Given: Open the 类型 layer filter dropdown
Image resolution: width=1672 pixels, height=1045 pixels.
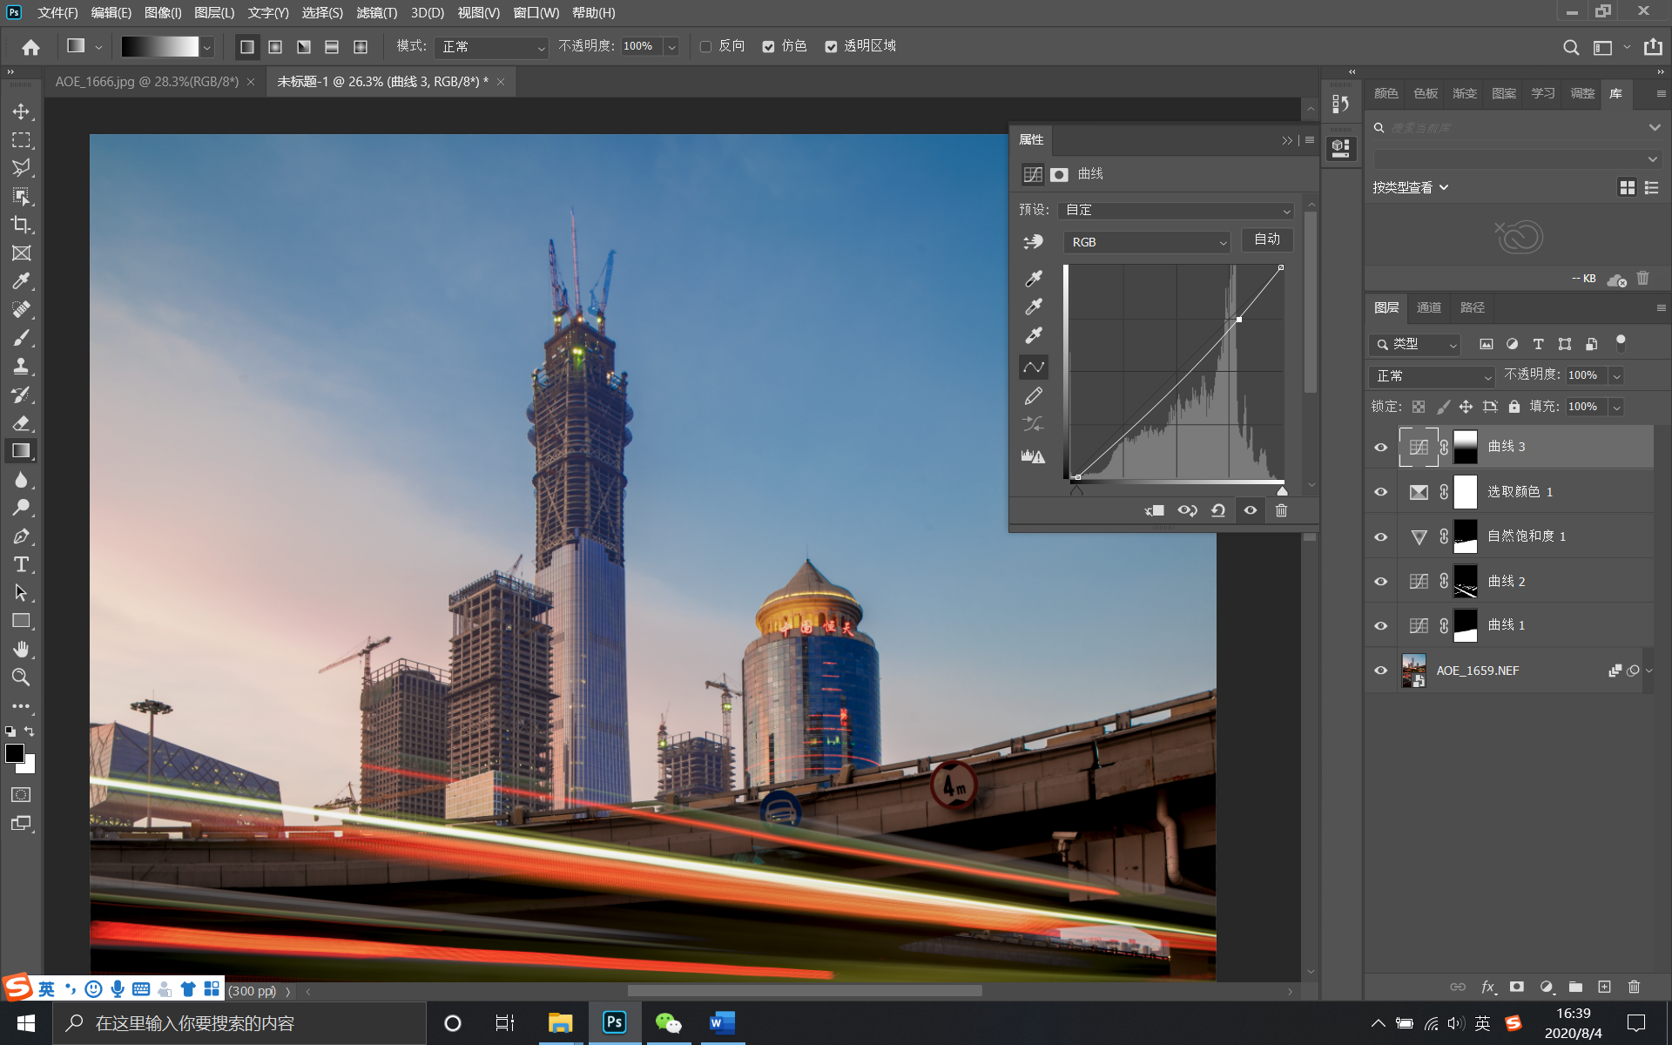Looking at the screenshot, I should (x=1414, y=344).
